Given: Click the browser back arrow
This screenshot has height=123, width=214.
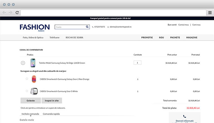Looking at the screenshot, I should [x=5, y=12].
